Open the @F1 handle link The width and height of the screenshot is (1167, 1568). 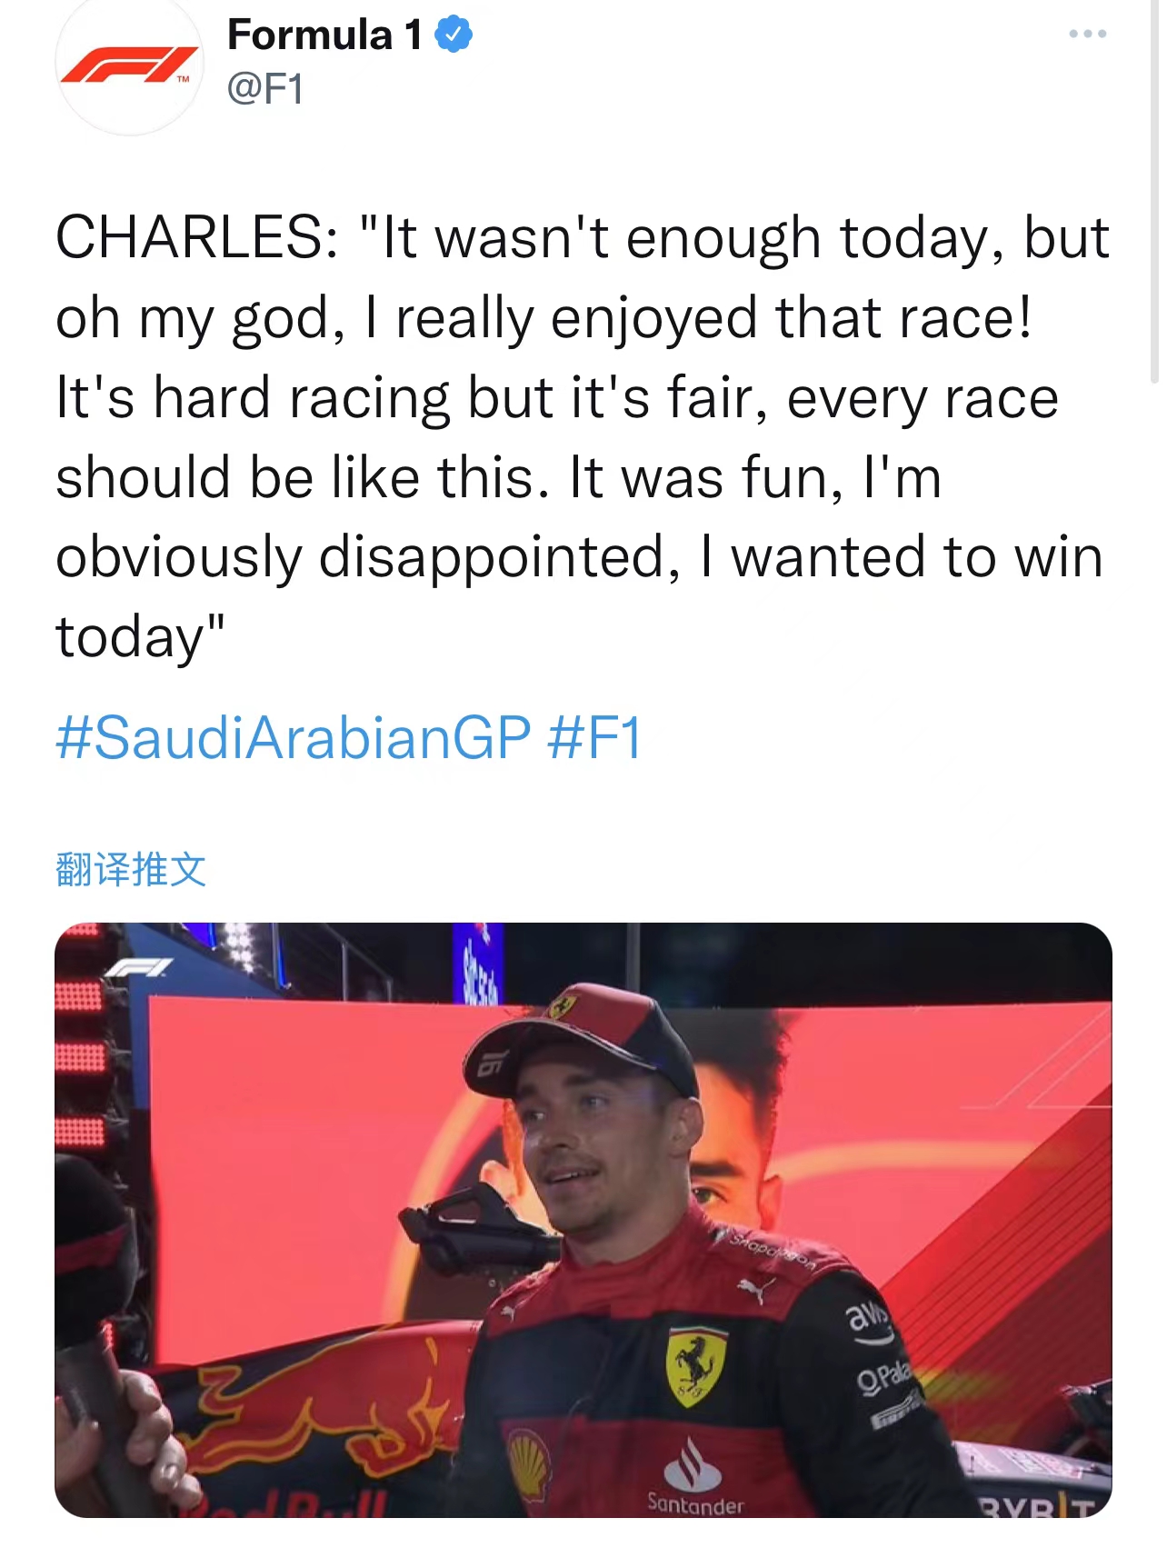tap(264, 89)
